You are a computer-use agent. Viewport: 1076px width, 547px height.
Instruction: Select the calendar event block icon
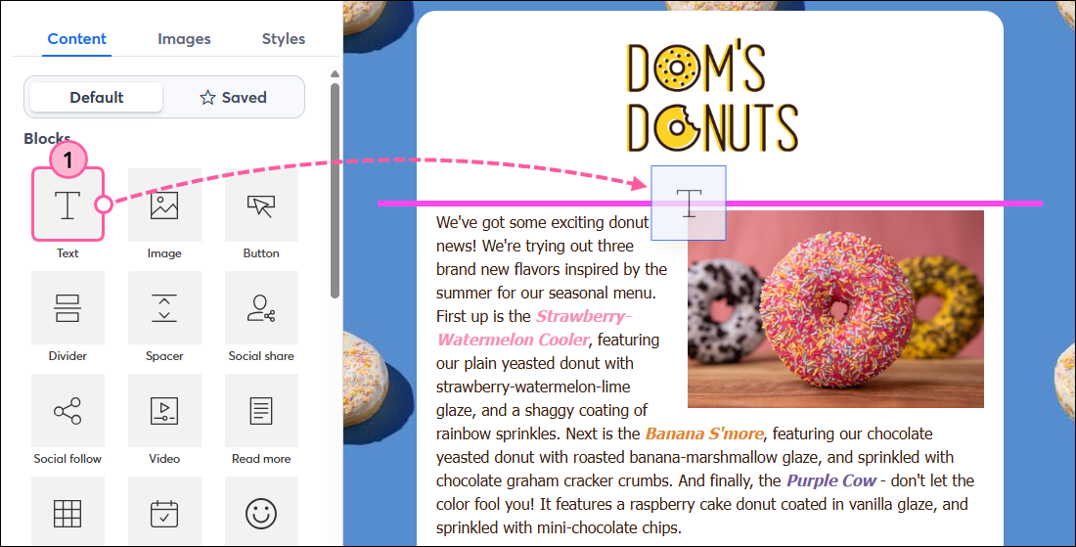click(x=164, y=512)
